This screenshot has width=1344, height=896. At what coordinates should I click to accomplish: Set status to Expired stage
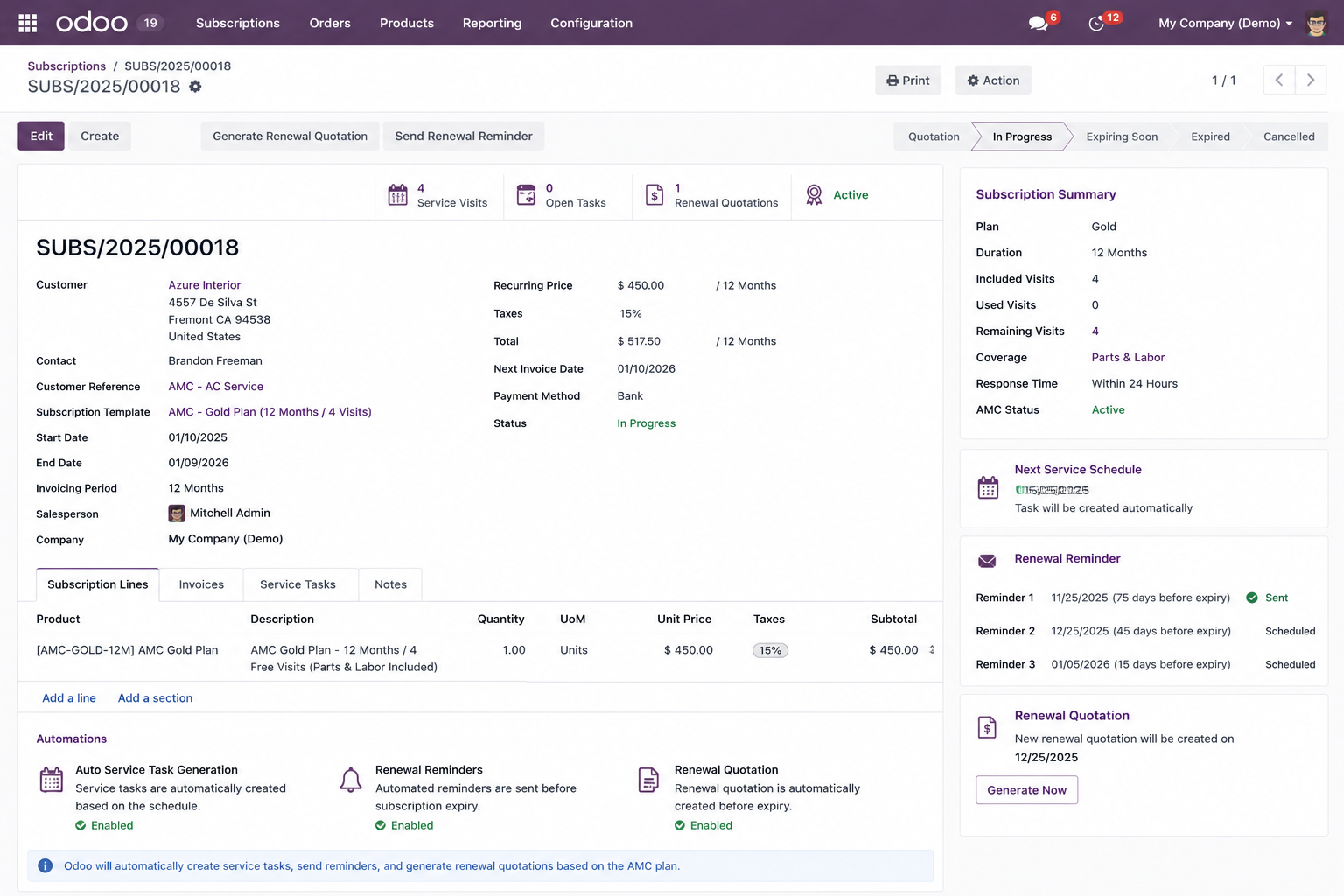click(x=1210, y=136)
